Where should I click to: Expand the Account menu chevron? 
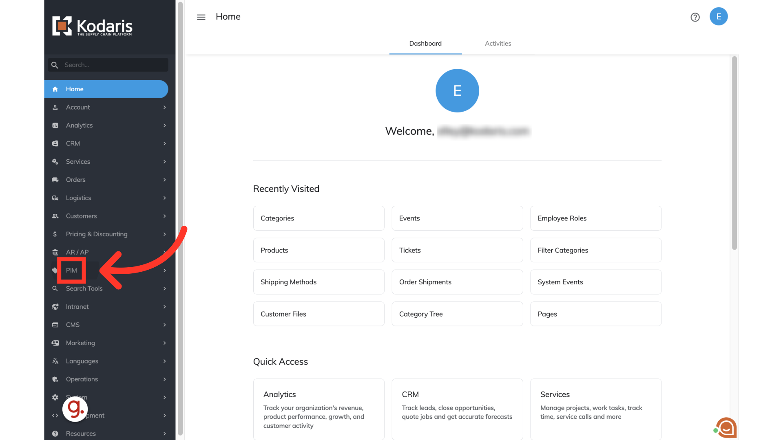coord(164,107)
